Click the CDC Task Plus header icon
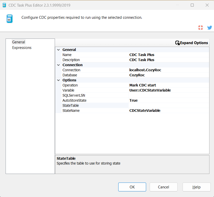 point(9,19)
